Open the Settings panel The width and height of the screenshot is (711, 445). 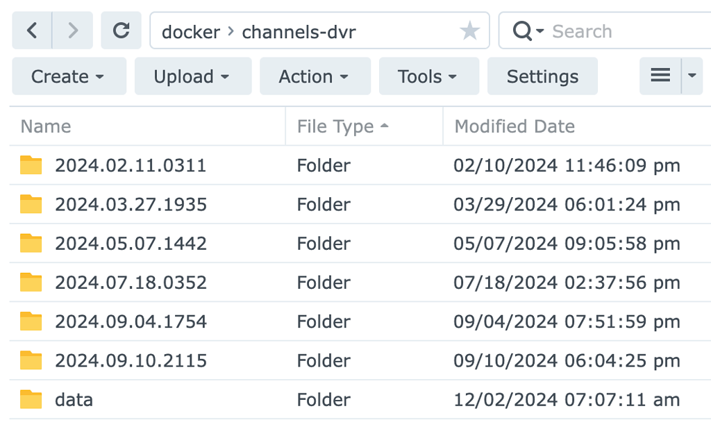542,76
